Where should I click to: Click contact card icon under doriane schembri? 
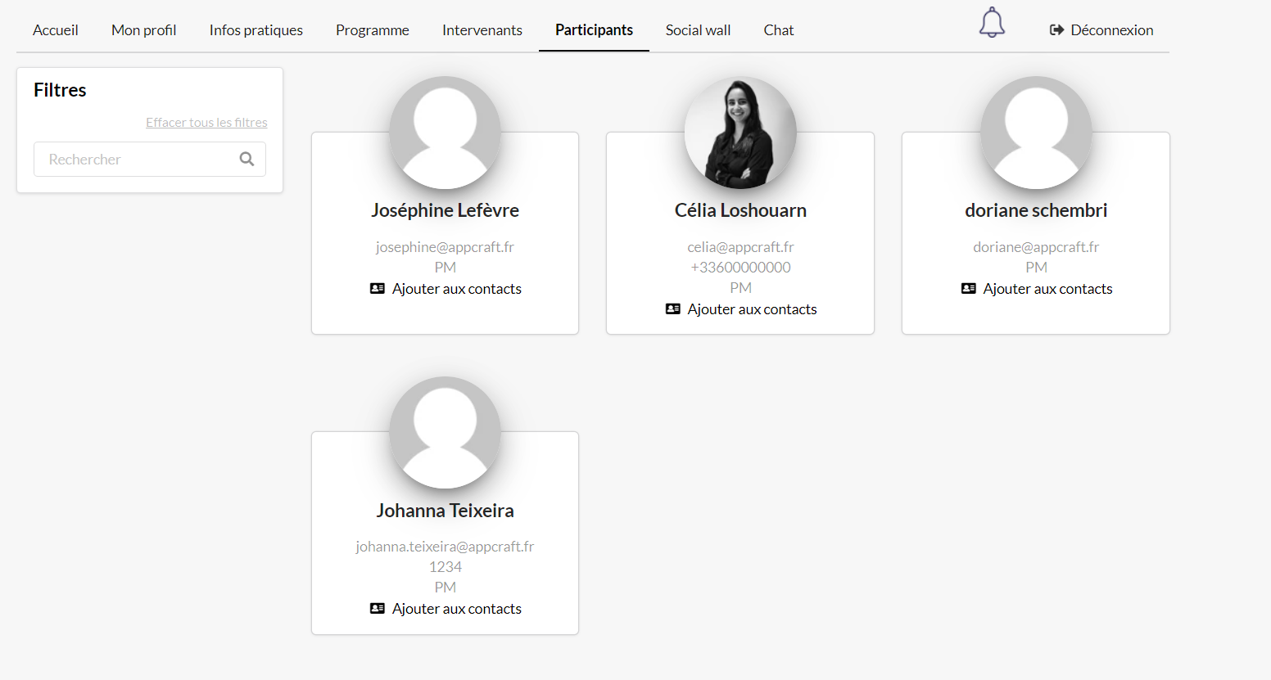(969, 289)
